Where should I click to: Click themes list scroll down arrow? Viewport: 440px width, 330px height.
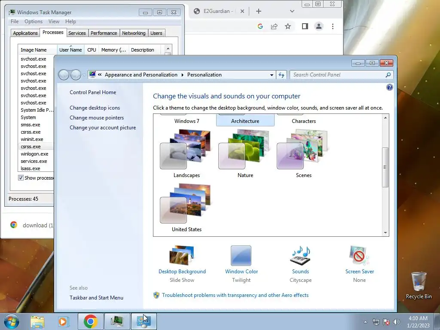(x=385, y=232)
